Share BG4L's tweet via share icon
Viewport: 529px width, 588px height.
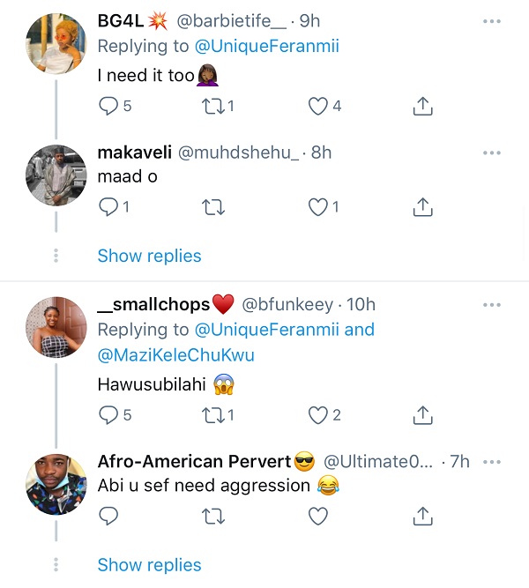(422, 107)
